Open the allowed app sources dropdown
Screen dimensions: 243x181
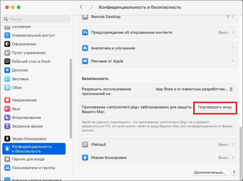195,89
